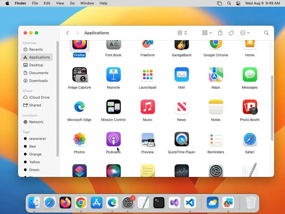This screenshot has width=285, height=214.
Task: Select Microsoft Edge in Applications folder
Action: [x=79, y=107]
